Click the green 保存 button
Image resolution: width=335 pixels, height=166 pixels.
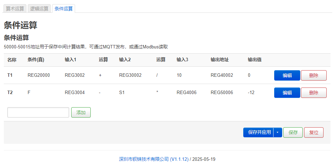293,132
